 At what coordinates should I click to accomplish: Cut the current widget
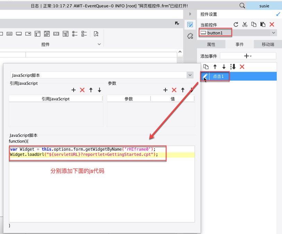245,25
